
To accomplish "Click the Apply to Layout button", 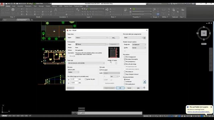I will coord(109,88).
